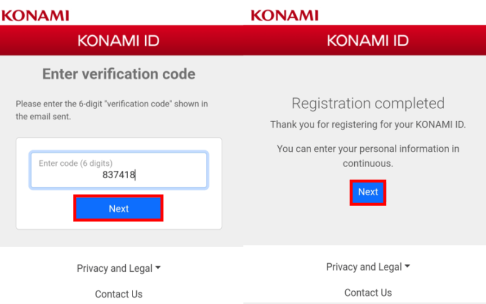Click the 6-digit verification code instruction text

pyautogui.click(x=112, y=110)
